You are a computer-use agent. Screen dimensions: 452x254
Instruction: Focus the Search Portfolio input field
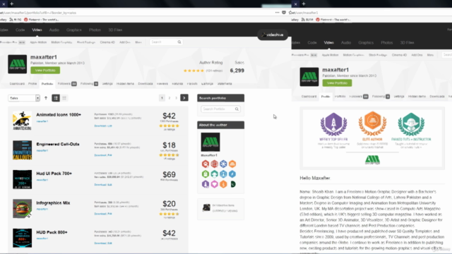click(x=220, y=109)
